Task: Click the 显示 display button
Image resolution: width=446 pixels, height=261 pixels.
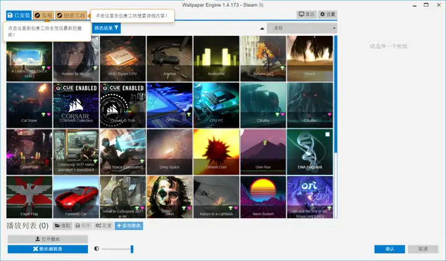Action: [307, 14]
